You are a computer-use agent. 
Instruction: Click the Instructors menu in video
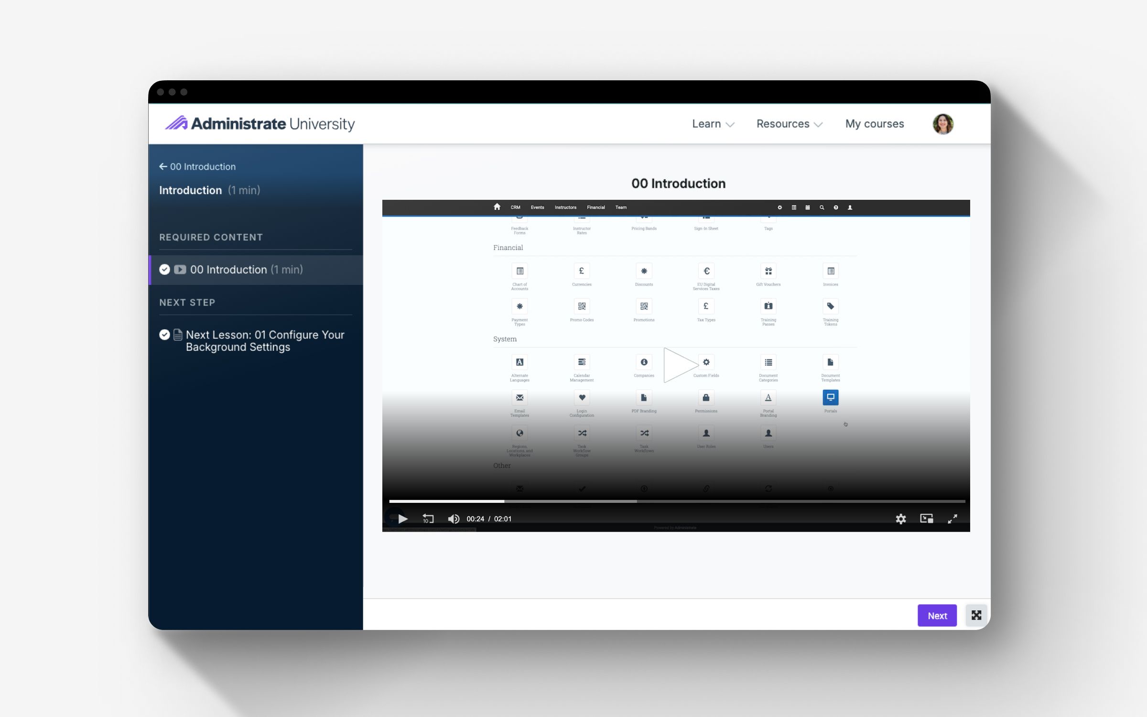click(x=565, y=207)
